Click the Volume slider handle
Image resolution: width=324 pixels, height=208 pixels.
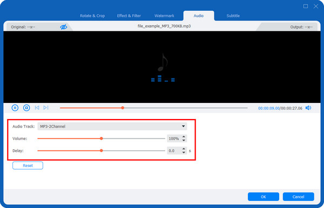coord(102,138)
